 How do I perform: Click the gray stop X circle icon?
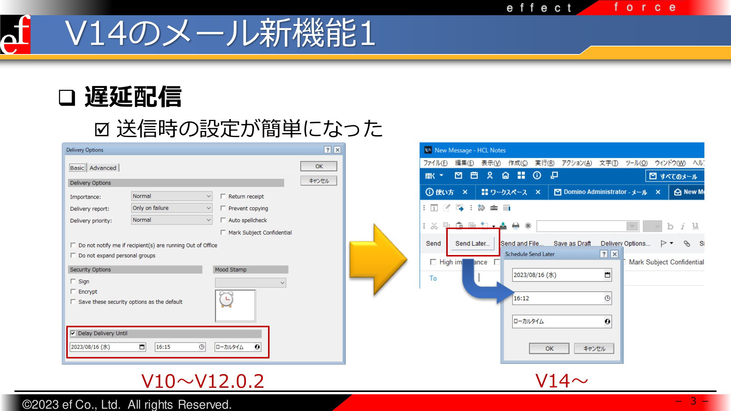point(528,226)
